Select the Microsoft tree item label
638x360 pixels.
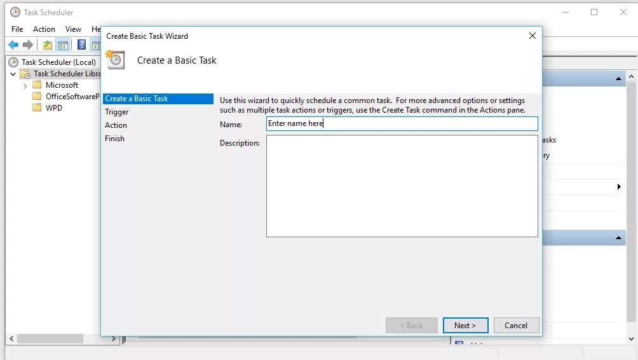click(62, 85)
